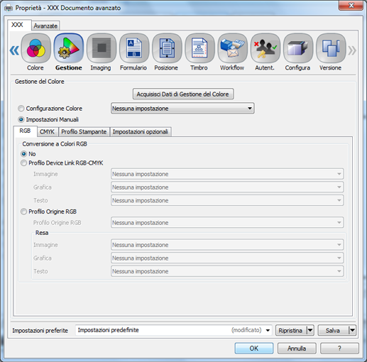This screenshot has height=362, width=367.
Task: Open Impostazioni preferite dropdown
Action: click(174, 330)
